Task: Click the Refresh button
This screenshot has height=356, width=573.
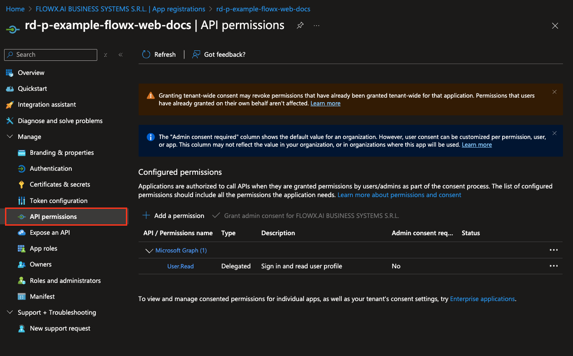Action: click(159, 54)
